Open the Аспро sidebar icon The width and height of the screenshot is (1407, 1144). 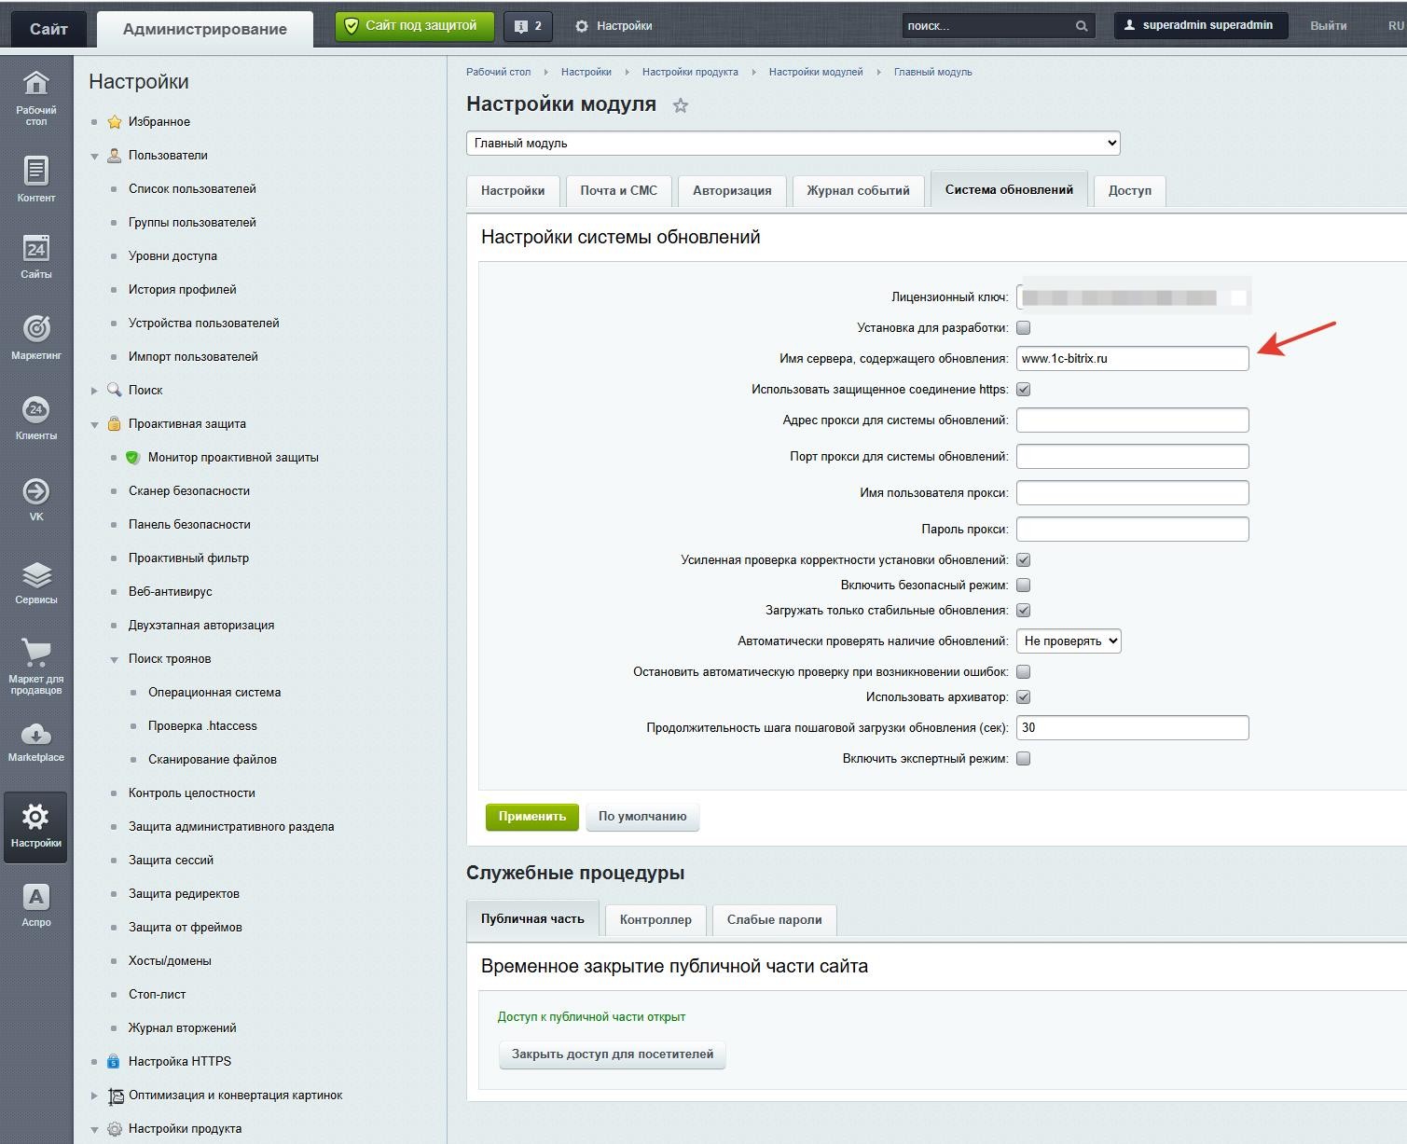click(35, 898)
